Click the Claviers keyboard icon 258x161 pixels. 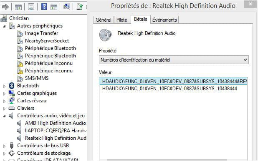12,108
